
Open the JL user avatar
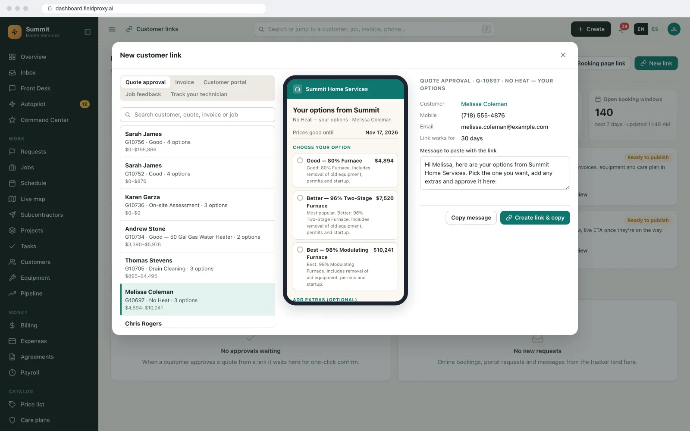click(674, 29)
